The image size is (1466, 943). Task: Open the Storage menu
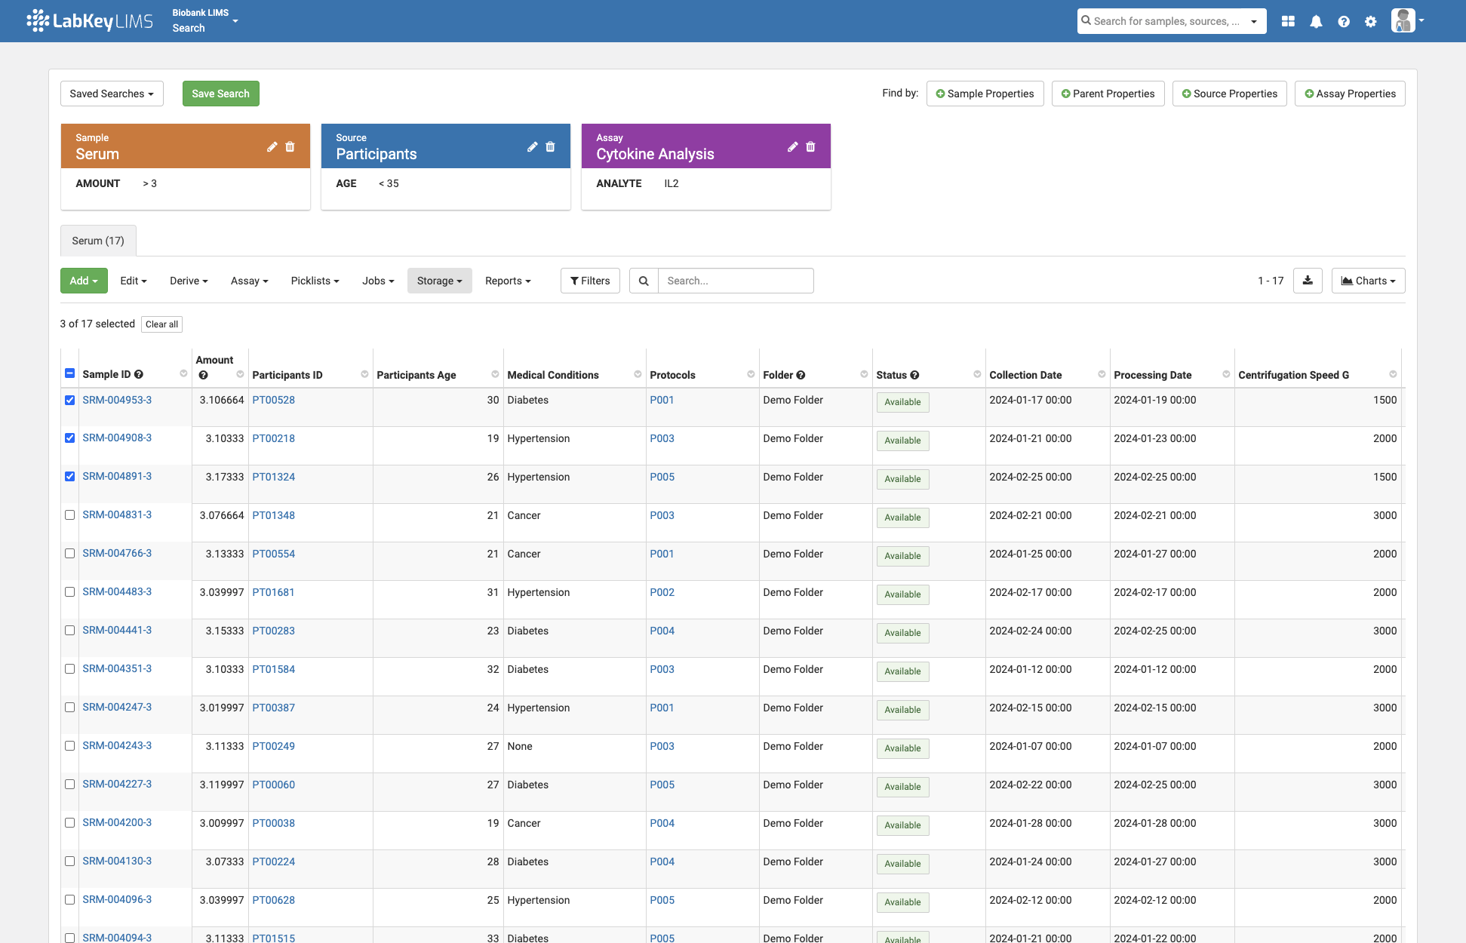(440, 281)
